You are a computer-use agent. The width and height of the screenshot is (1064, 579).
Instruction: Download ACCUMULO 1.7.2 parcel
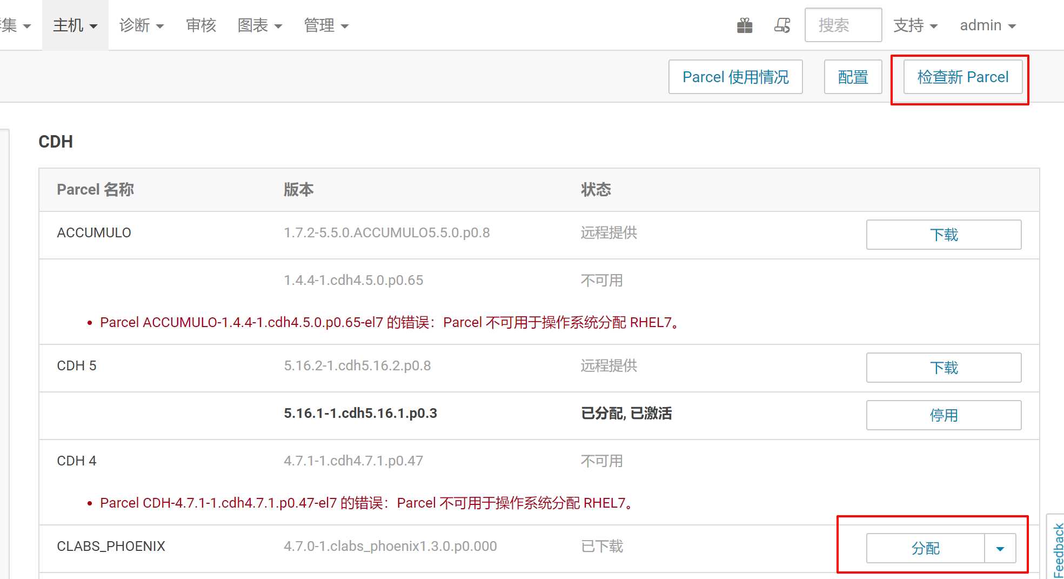pos(943,235)
